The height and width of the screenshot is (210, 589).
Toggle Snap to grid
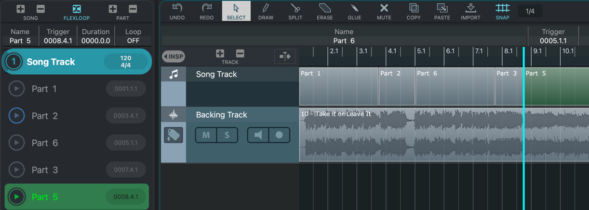502,11
